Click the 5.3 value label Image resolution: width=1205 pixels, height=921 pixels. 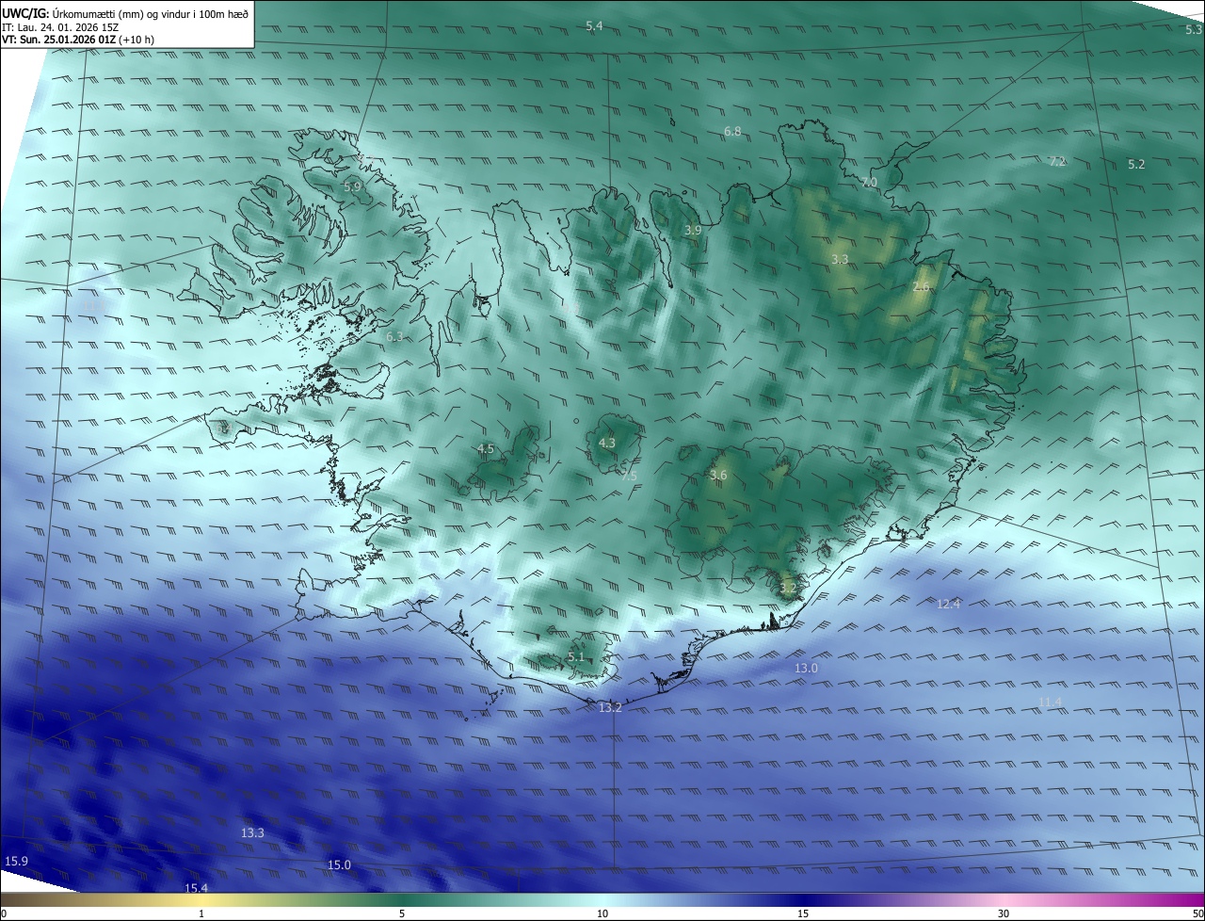coord(1194,30)
